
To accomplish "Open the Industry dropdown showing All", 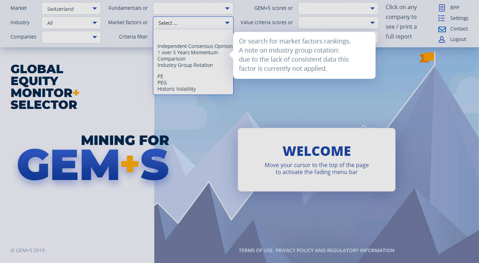I will tap(71, 23).
